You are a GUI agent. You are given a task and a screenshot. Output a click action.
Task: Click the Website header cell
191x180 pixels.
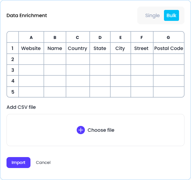pyautogui.click(x=31, y=48)
